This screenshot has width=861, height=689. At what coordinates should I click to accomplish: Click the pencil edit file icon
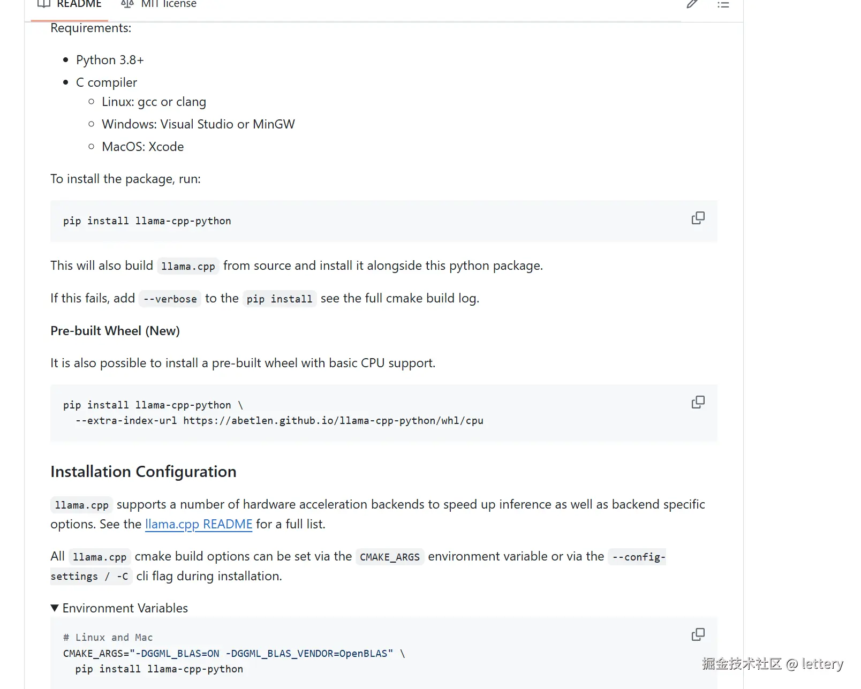tap(692, 4)
